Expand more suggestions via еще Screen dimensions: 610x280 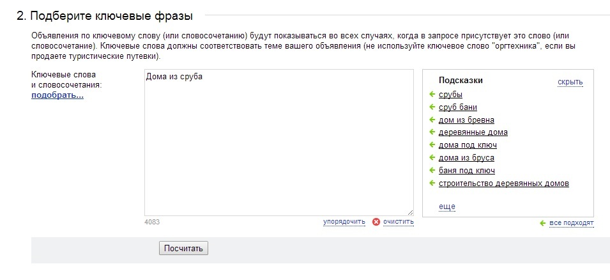pos(447,206)
